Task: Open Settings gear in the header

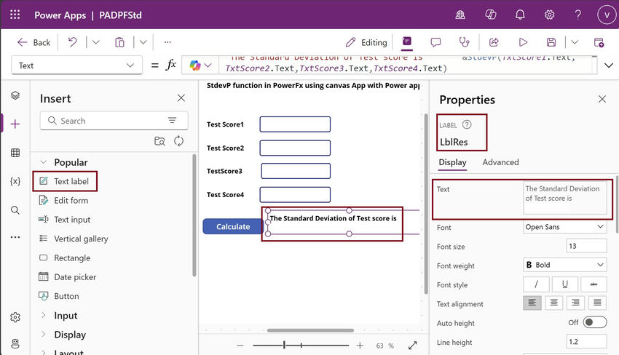Action: (x=549, y=15)
